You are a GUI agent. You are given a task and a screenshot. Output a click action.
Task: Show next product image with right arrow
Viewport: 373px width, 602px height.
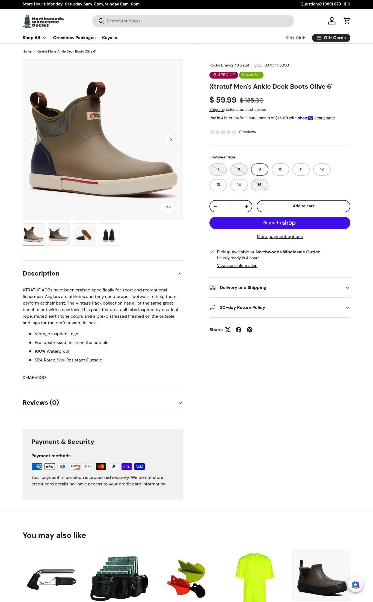coord(170,140)
